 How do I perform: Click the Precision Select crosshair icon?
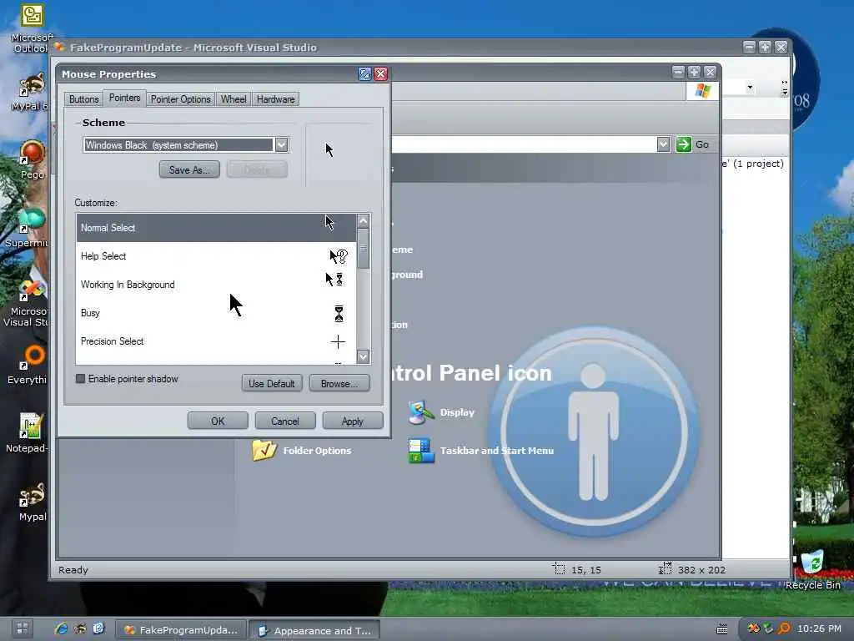(339, 341)
